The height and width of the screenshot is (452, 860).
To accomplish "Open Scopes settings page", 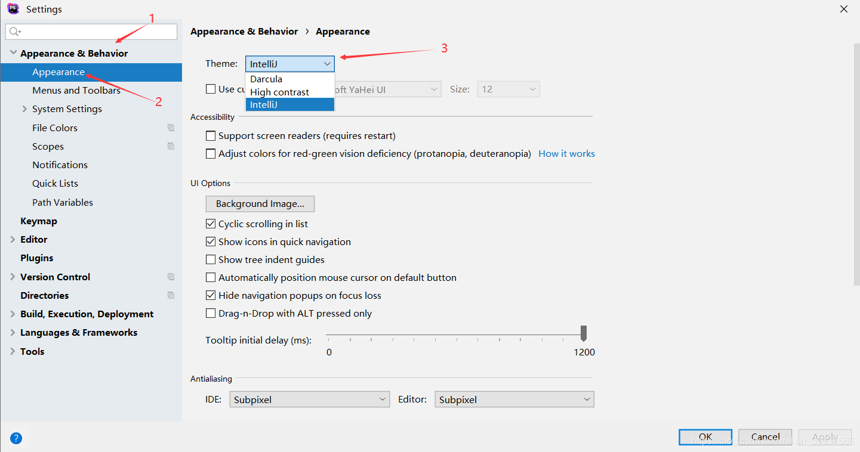I will (48, 147).
